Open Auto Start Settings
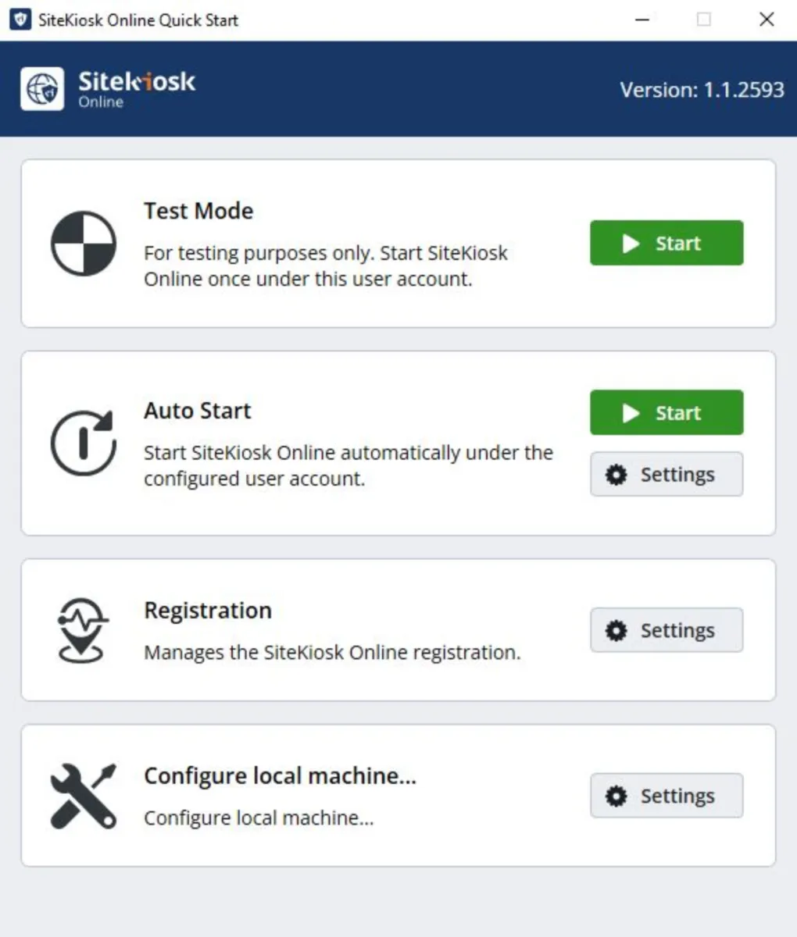 pyautogui.click(x=666, y=474)
